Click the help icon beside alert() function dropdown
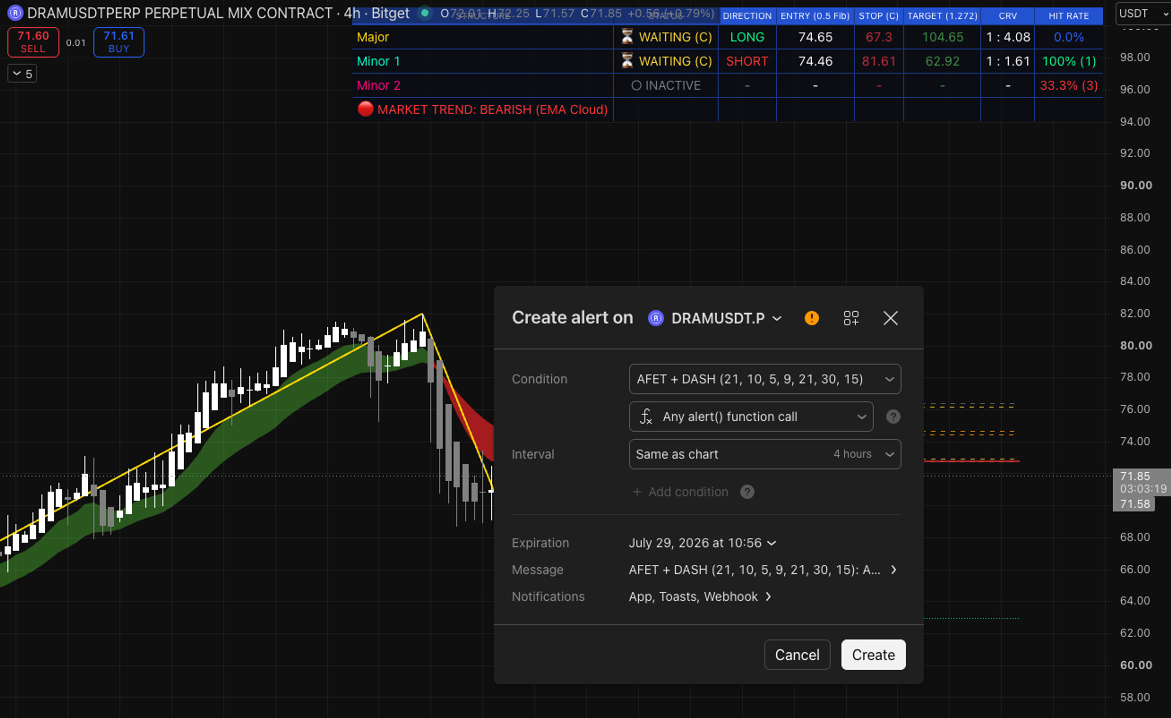The image size is (1171, 718). [x=893, y=417]
